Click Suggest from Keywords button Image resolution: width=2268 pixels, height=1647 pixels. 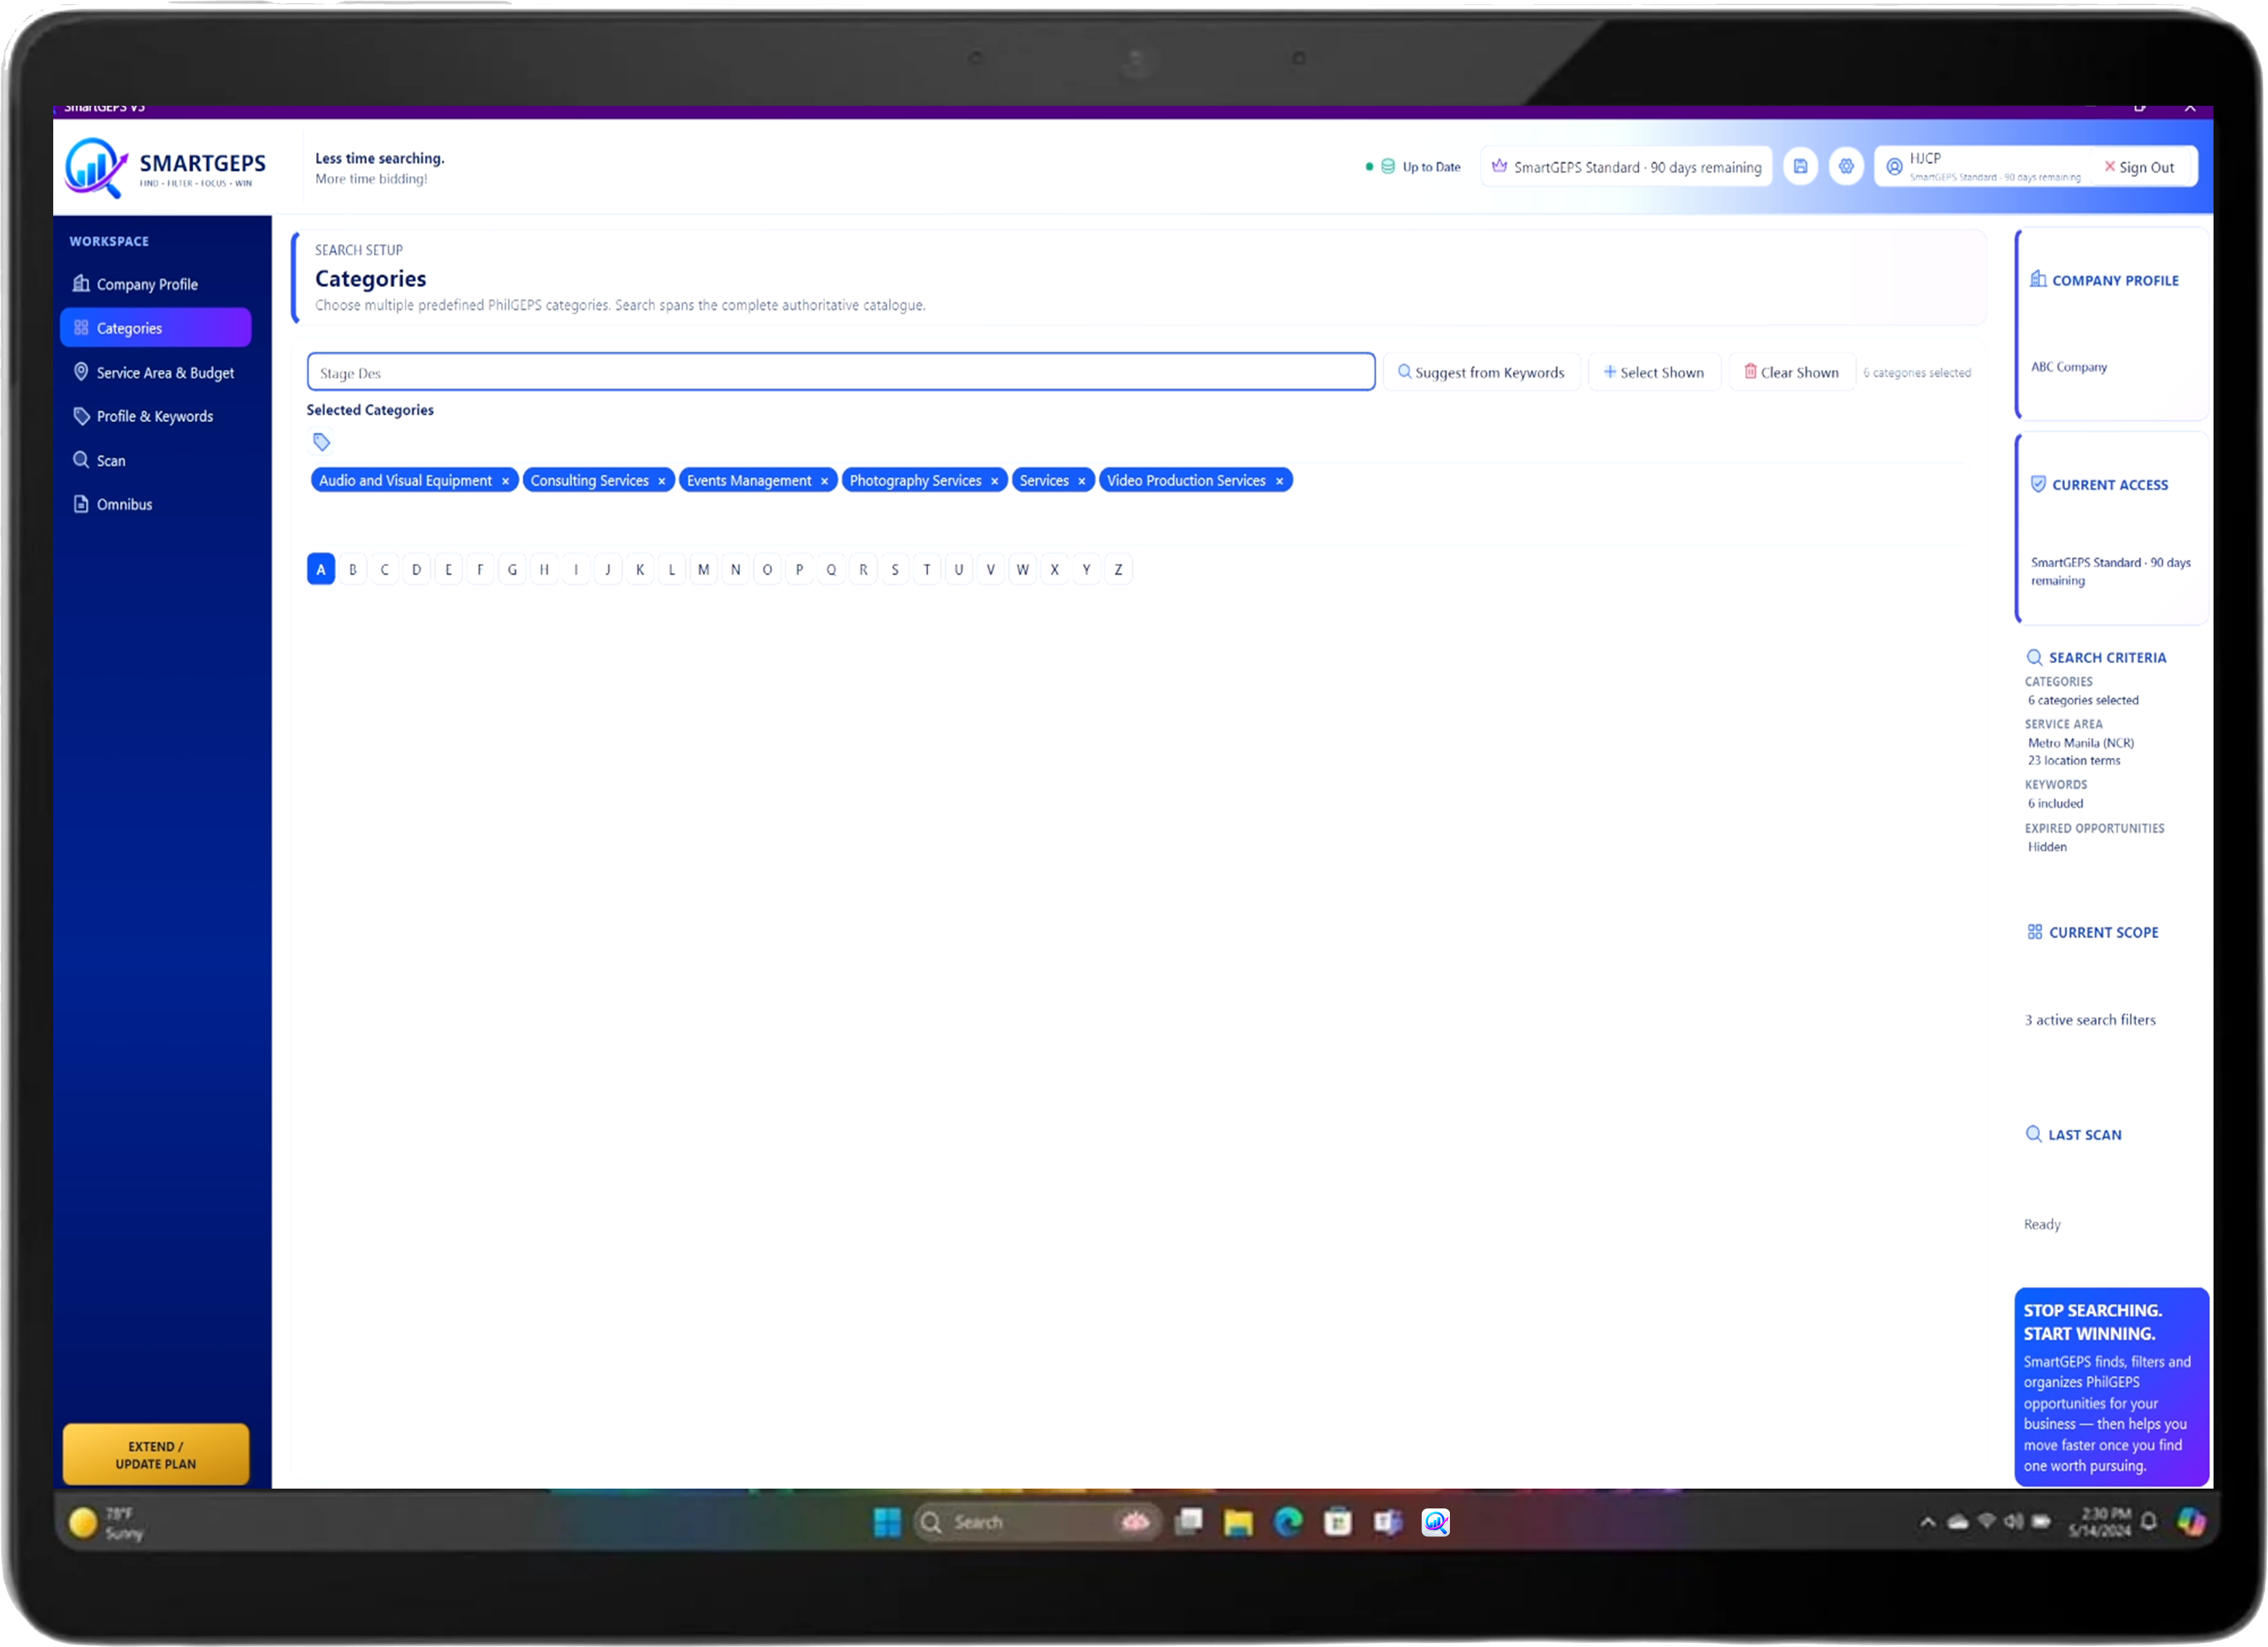1481,372
